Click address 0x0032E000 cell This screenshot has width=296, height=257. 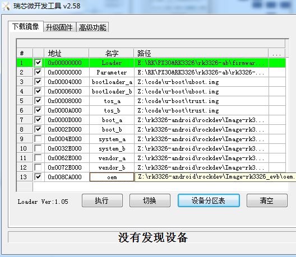pyautogui.click(x=67, y=148)
